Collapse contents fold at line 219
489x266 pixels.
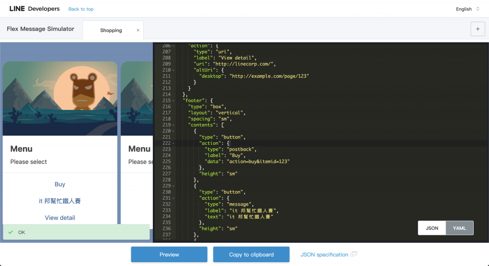click(173, 125)
